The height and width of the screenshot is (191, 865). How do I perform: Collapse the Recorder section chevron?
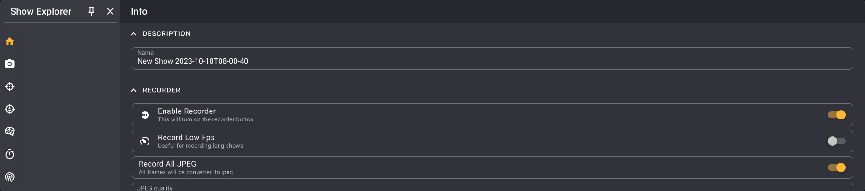[x=134, y=90]
